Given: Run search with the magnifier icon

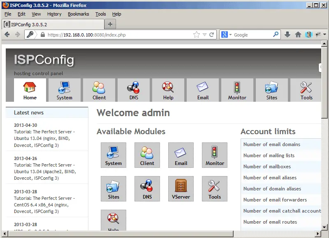Looking at the screenshot, I should [x=276, y=34].
